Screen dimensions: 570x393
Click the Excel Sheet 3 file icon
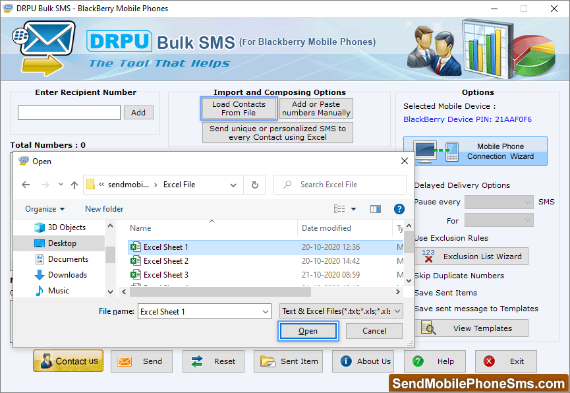tap(136, 275)
